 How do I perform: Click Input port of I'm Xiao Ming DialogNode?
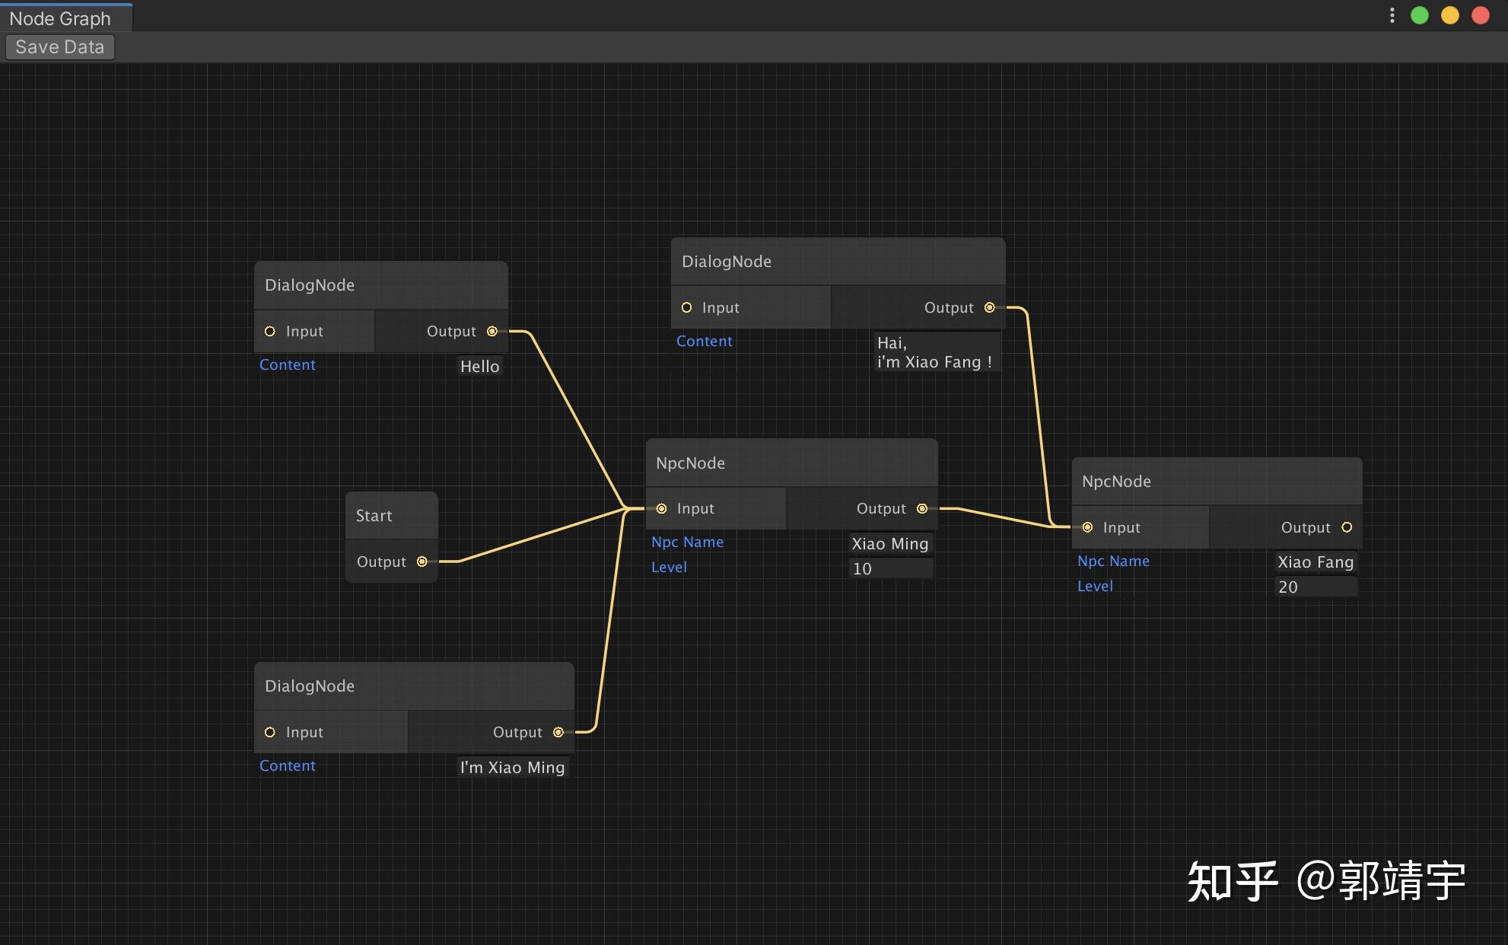point(269,732)
